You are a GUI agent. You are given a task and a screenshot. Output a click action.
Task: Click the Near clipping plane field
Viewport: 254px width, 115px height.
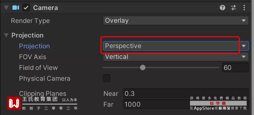186,94
